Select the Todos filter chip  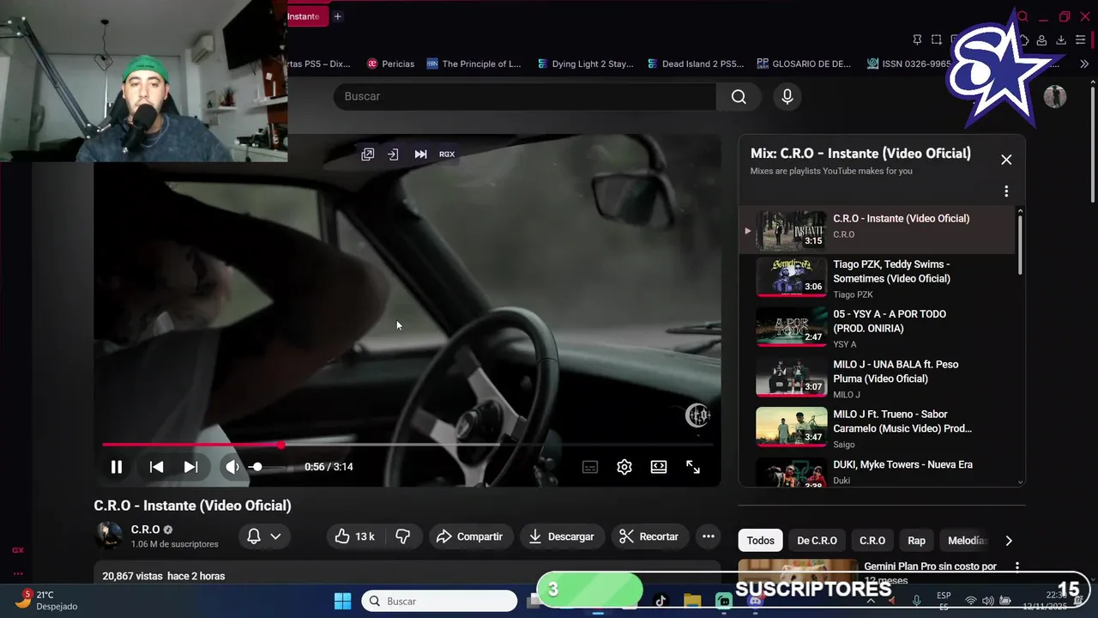[x=760, y=541]
